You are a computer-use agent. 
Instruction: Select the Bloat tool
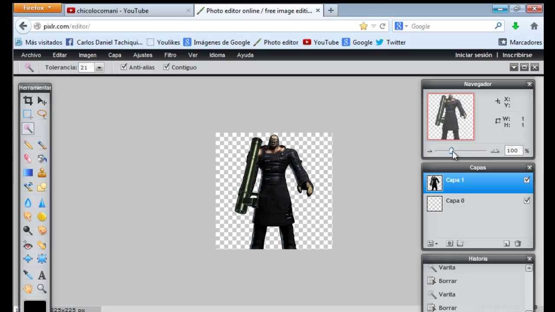[x=28, y=259]
